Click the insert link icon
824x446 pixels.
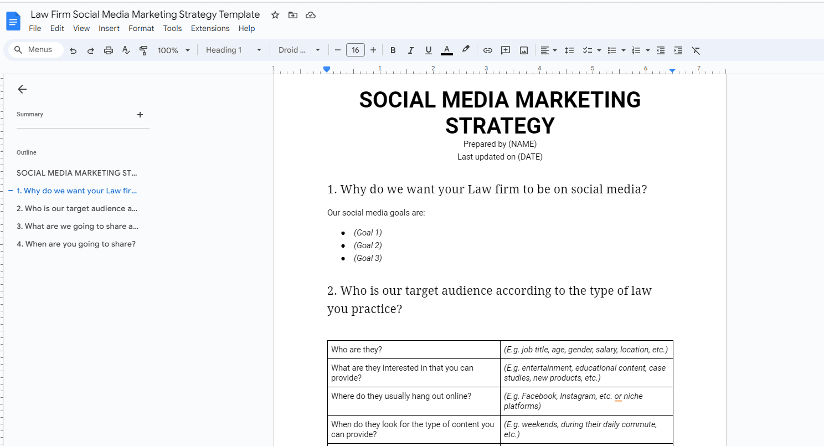pyautogui.click(x=487, y=50)
